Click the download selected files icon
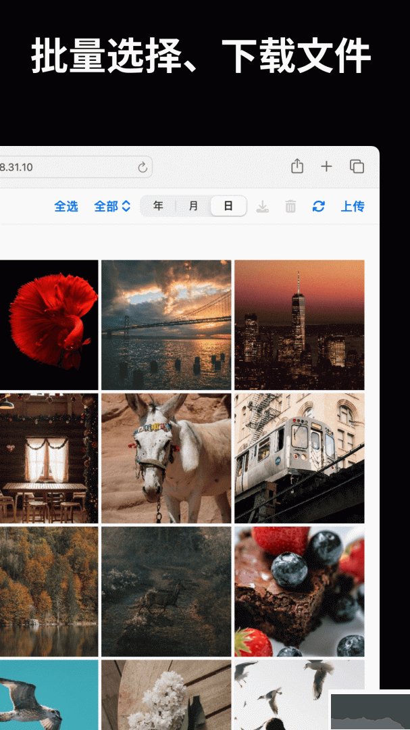410x730 pixels. click(263, 206)
